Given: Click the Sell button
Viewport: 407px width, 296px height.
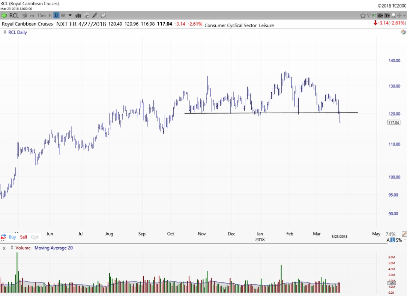Looking at the screenshot, I should click(24, 237).
